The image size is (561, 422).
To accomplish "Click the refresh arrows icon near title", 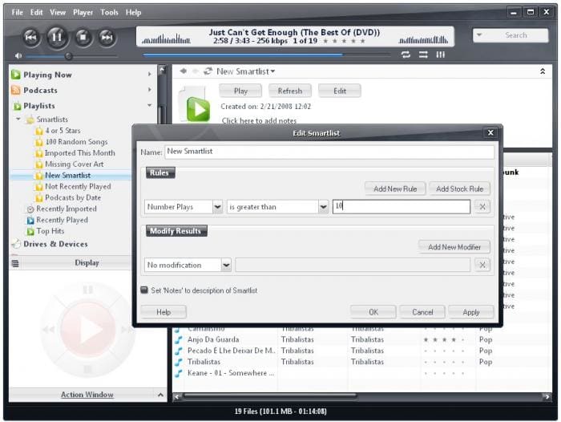I will coord(208,71).
